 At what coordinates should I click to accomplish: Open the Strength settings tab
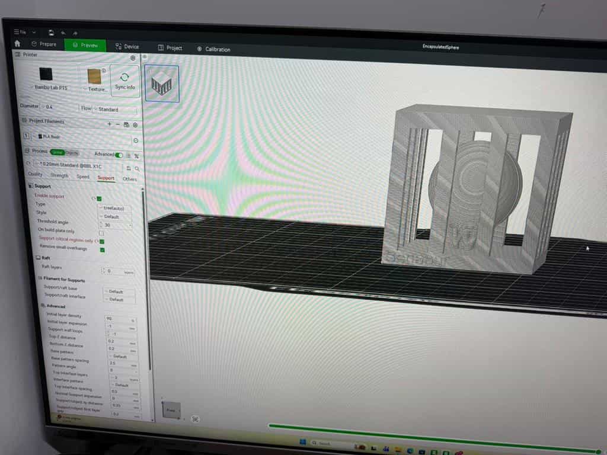tap(59, 175)
